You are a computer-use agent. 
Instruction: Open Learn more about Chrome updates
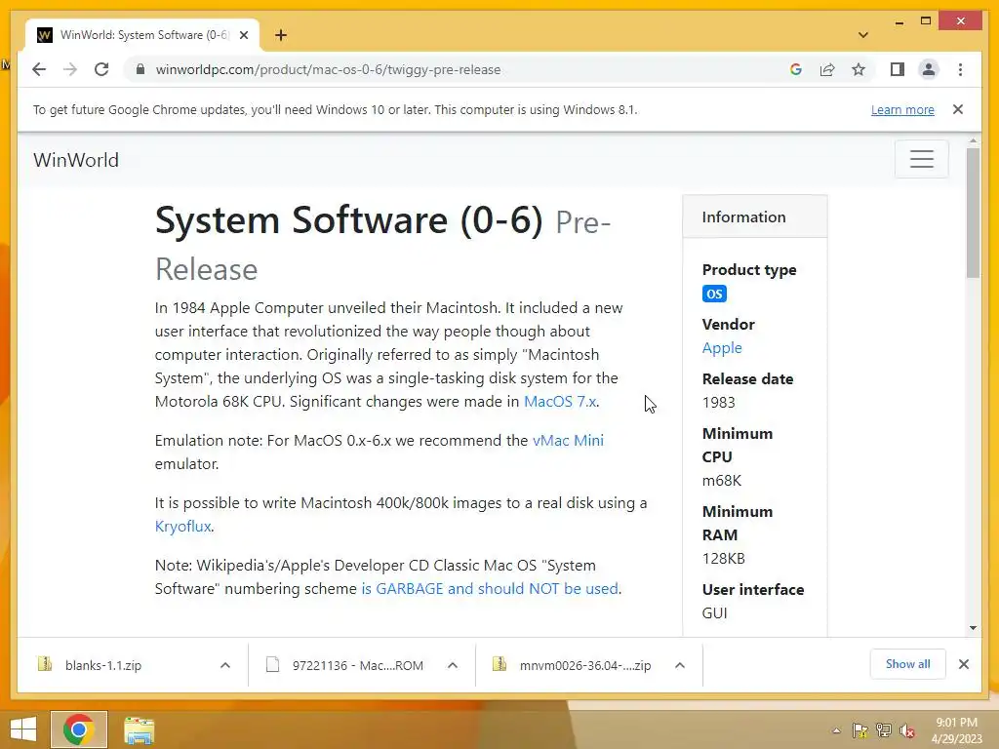[x=902, y=109]
